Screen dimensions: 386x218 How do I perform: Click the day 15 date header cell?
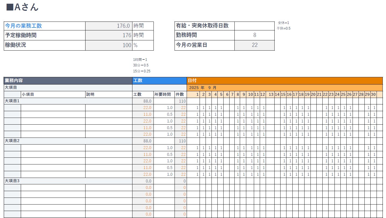tap(283, 94)
